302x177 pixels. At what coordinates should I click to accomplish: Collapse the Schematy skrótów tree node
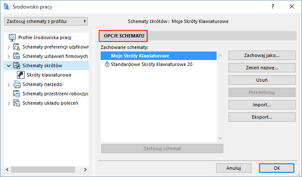[x=8, y=66]
